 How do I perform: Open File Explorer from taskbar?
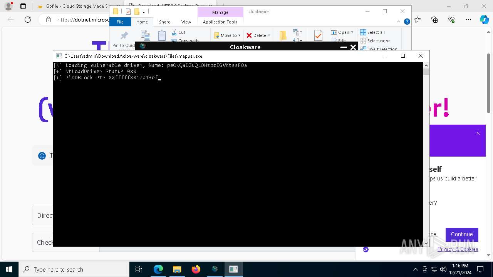tap(177, 269)
